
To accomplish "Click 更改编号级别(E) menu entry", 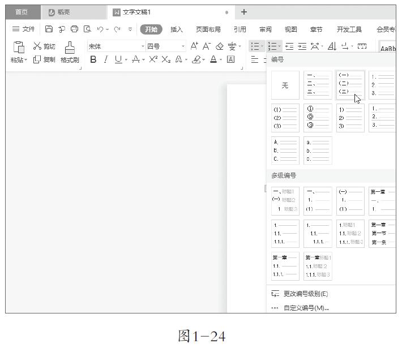I will coord(306,294).
